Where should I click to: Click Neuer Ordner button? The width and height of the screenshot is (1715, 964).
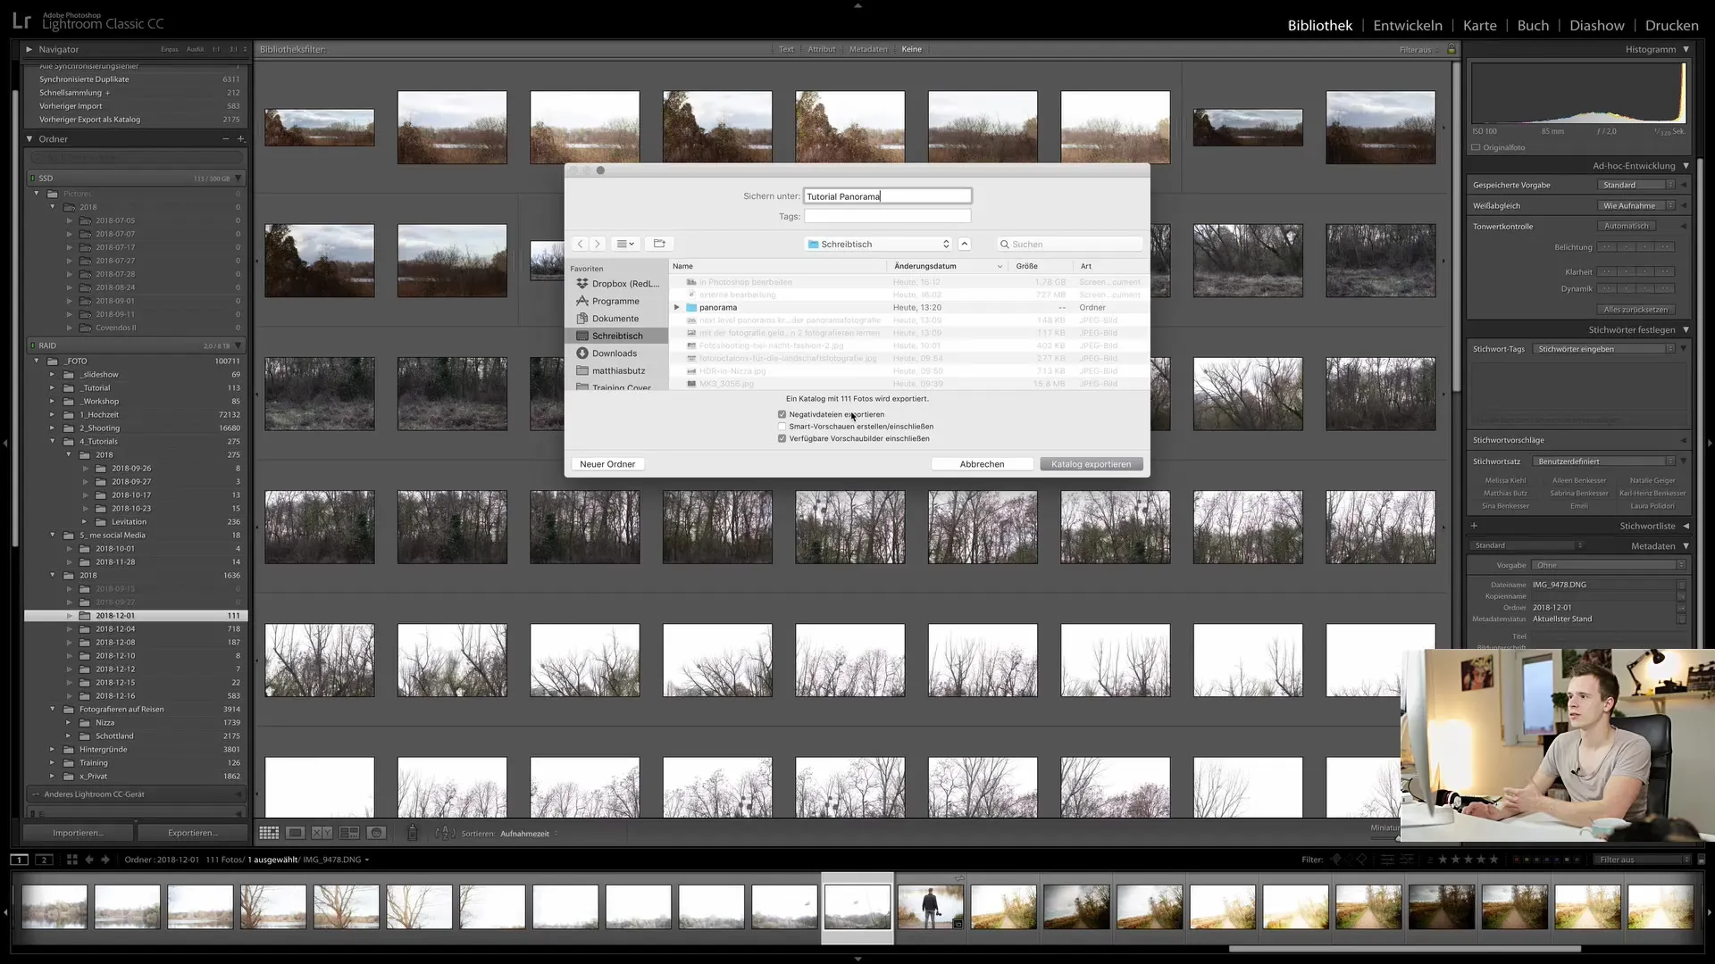click(607, 464)
